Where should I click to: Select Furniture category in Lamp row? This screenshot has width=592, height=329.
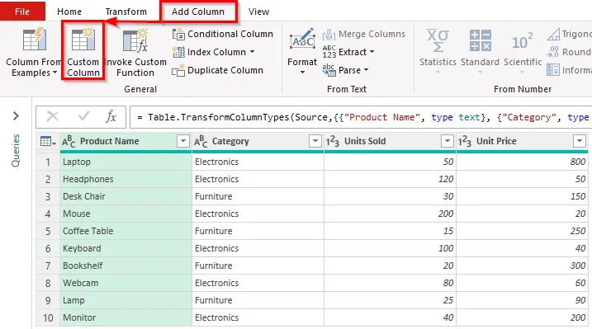pyautogui.click(x=258, y=301)
